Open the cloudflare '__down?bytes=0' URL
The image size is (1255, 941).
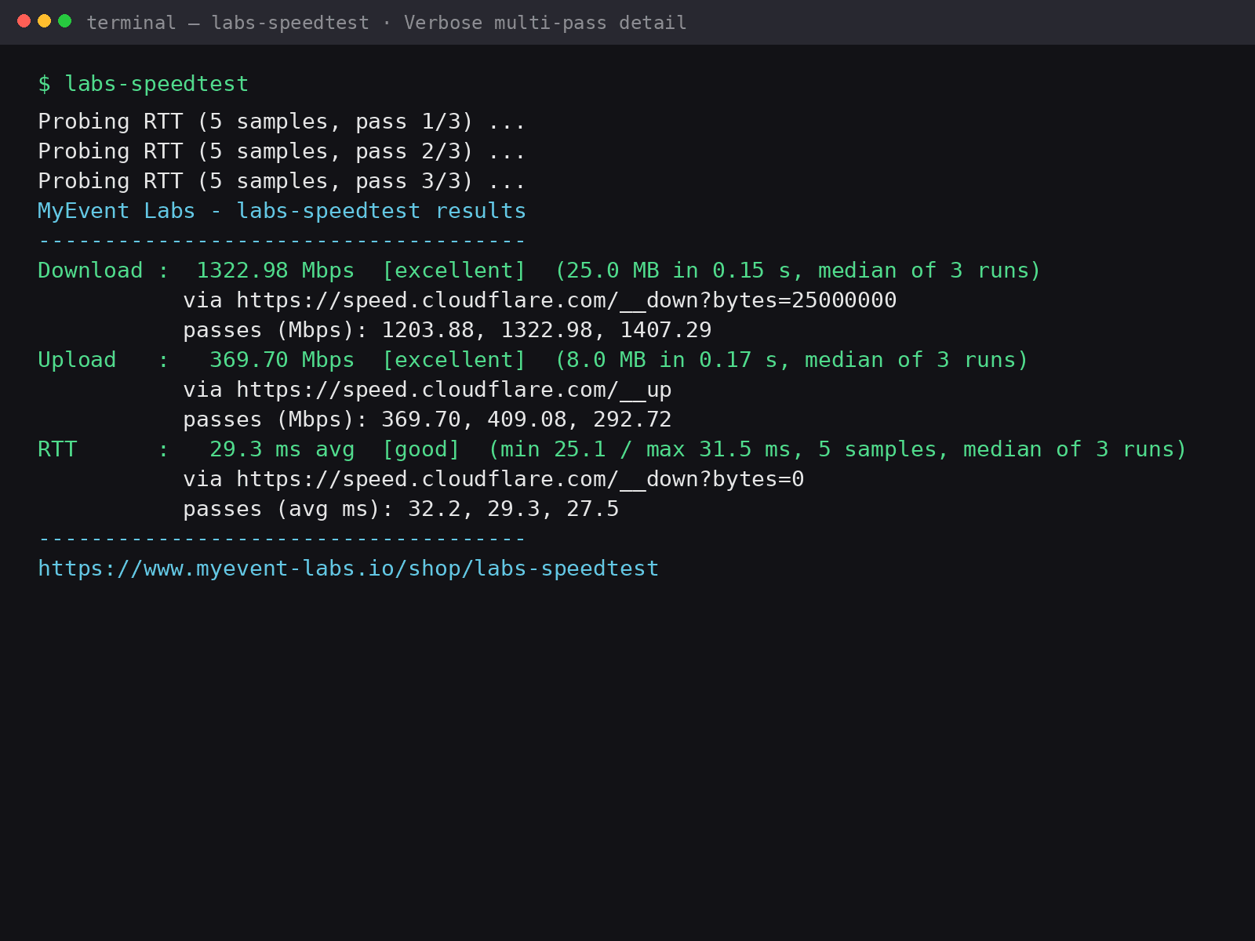[520, 479]
